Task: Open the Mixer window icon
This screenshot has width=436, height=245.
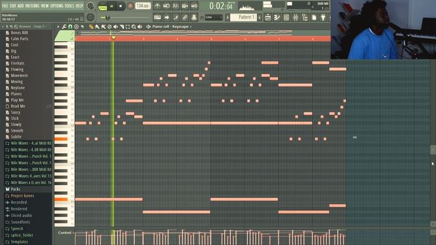Action: pos(295,18)
